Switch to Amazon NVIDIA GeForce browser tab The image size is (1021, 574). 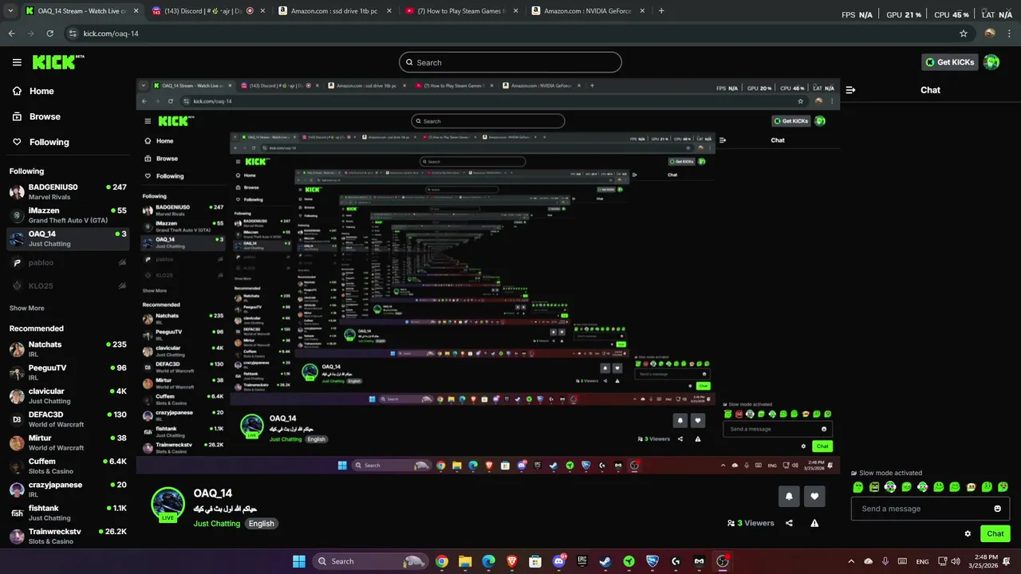pyautogui.click(x=586, y=11)
